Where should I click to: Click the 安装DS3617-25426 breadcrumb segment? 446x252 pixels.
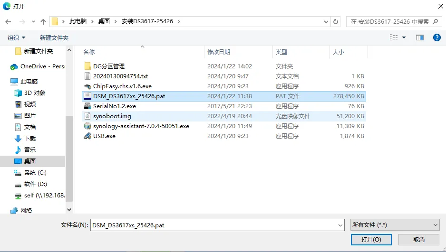point(147,21)
